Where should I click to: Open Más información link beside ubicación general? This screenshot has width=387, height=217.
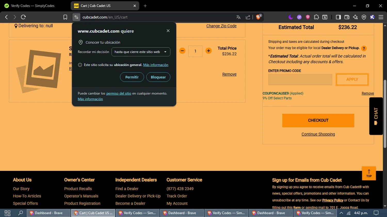pos(156,65)
